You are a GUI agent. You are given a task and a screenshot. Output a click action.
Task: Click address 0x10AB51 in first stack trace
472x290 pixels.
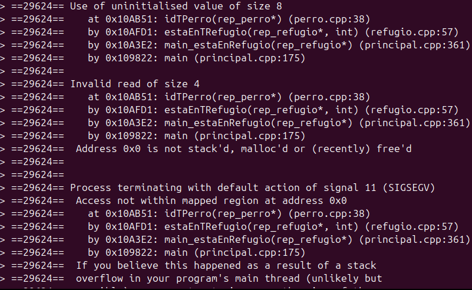(131, 19)
